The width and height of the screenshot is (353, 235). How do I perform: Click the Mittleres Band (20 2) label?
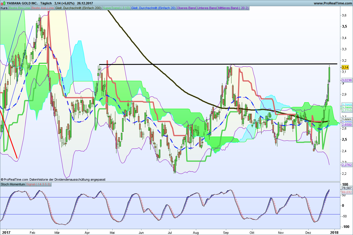pyautogui.click(x=233, y=8)
